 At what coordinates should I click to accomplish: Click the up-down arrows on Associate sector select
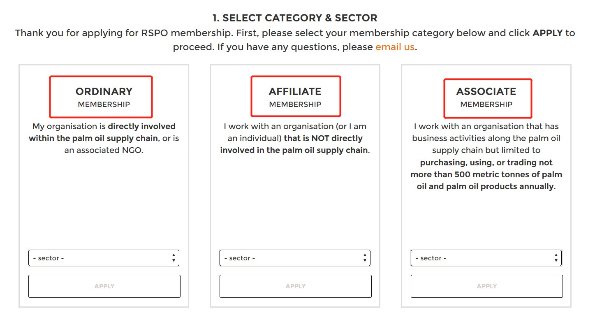pos(556,258)
